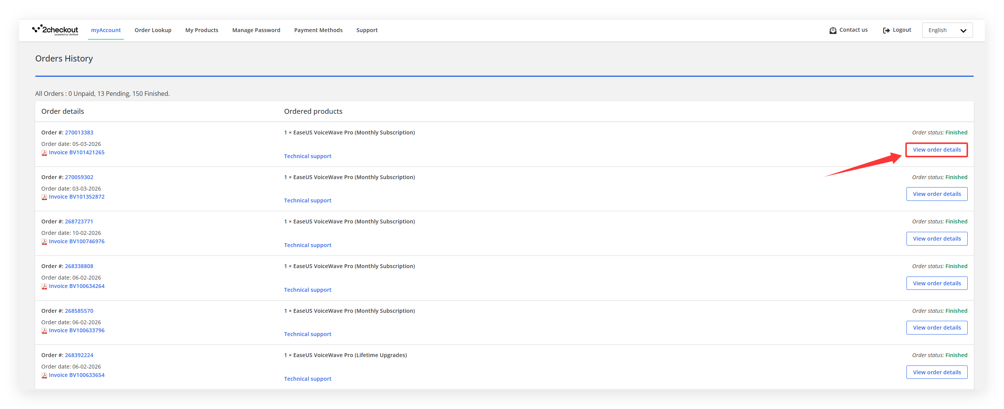This screenshot has height=409, width=1004.
Task: Open Invoice BV100633654 link
Action: (76, 375)
